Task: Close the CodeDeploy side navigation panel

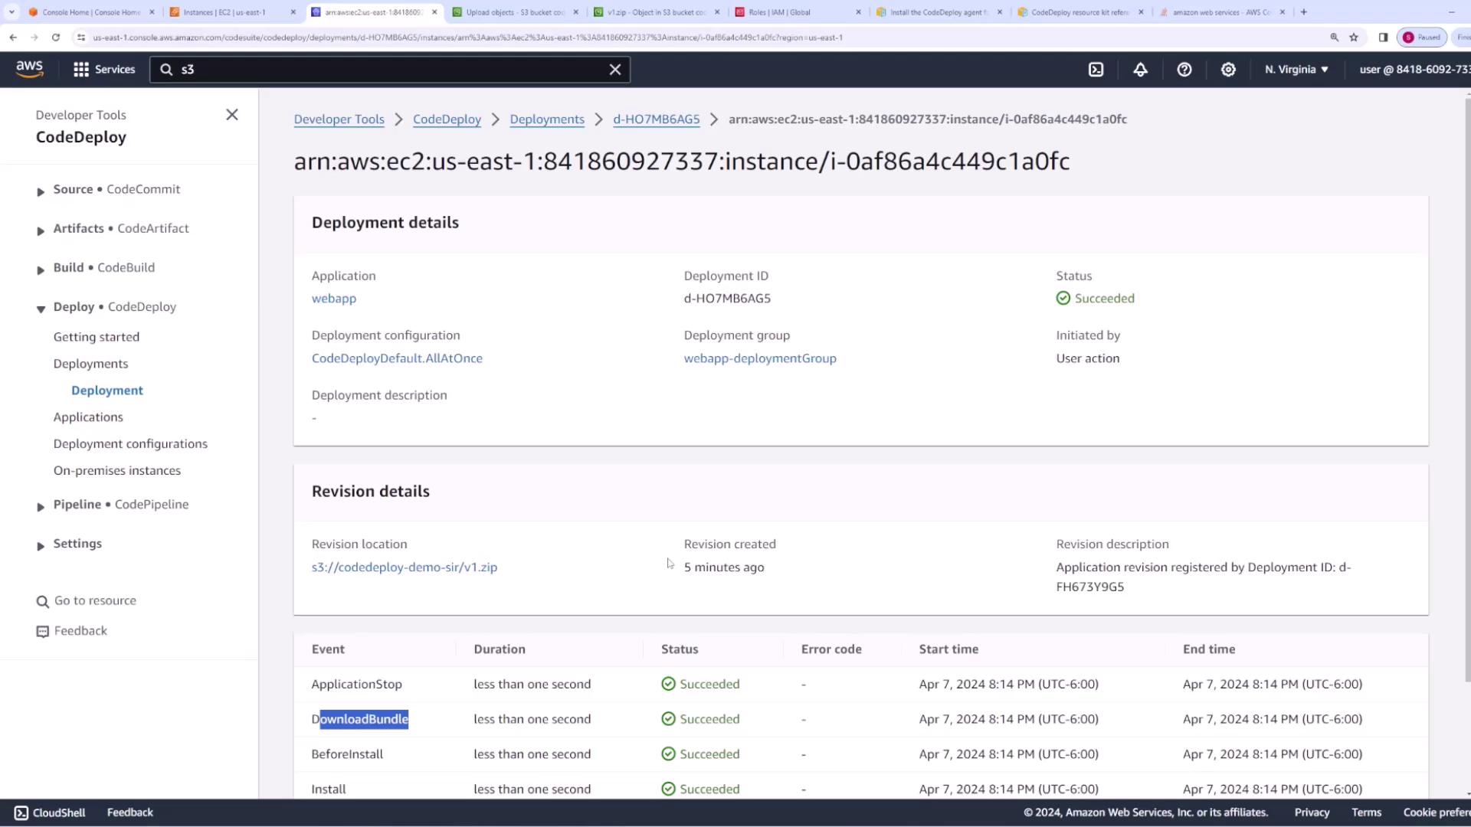Action: pyautogui.click(x=232, y=115)
